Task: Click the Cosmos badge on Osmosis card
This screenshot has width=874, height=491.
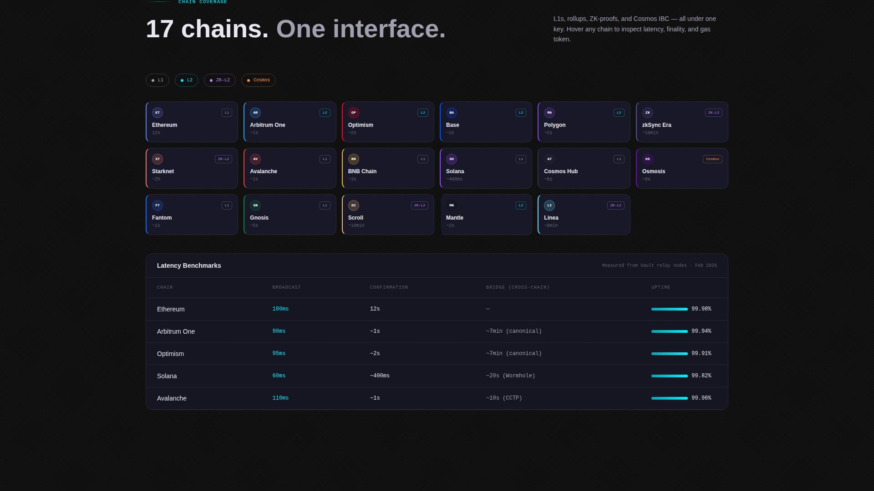Action: pos(713,159)
